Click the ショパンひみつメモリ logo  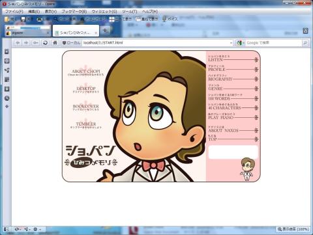click(91, 157)
